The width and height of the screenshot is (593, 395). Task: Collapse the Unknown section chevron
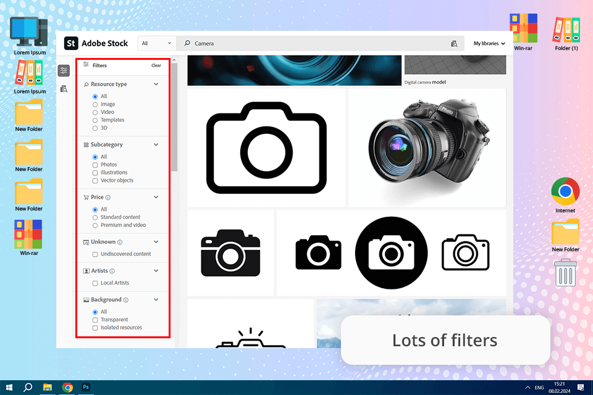point(156,242)
